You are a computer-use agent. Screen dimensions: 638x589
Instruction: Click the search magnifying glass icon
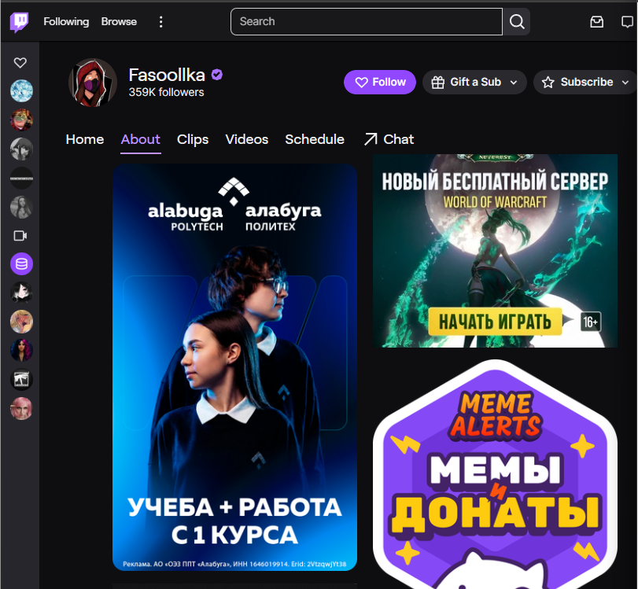pyautogui.click(x=516, y=21)
